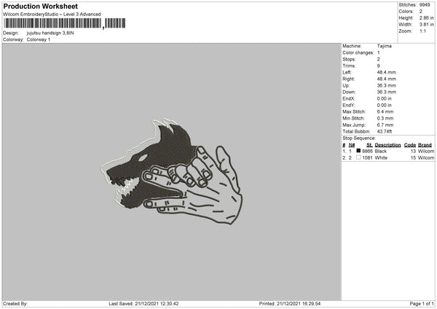Screen dimensions: 437x309
Task: Click 'Wilcom' brand in the Black row
Action: [x=426, y=151]
